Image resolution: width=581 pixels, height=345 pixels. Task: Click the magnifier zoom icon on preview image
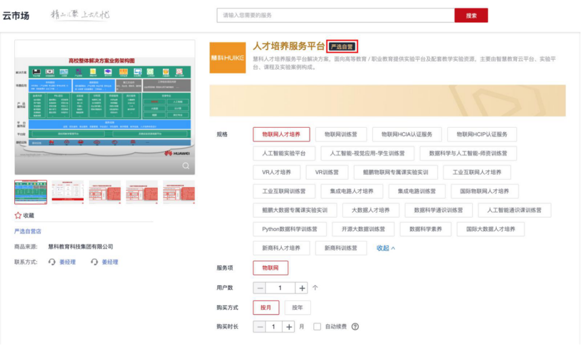click(x=186, y=166)
